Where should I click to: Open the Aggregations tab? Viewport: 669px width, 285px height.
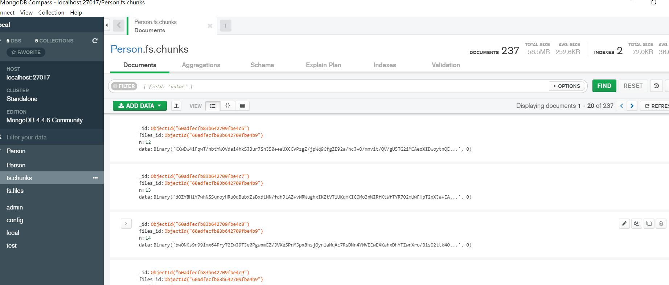(x=201, y=65)
